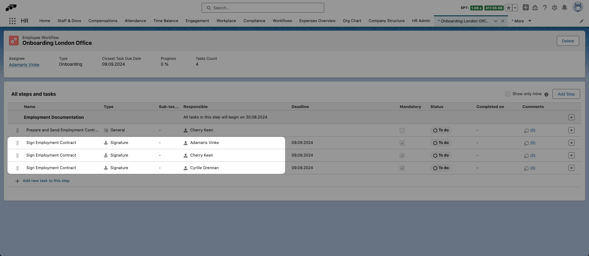589x256 pixels.
Task: Click the Trailhead guidance center icon
Action: tap(535, 8)
